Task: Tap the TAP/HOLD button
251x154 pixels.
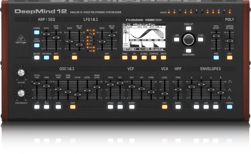Action: click(46, 57)
